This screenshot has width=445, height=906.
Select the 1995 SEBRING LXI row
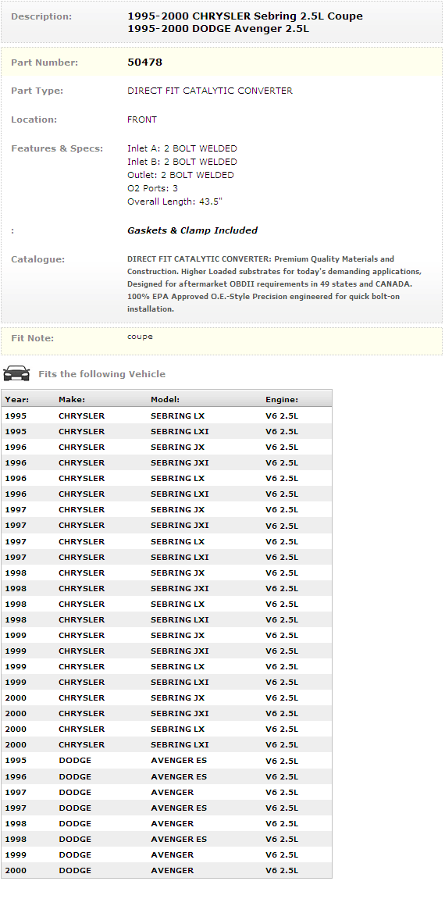pos(166,431)
